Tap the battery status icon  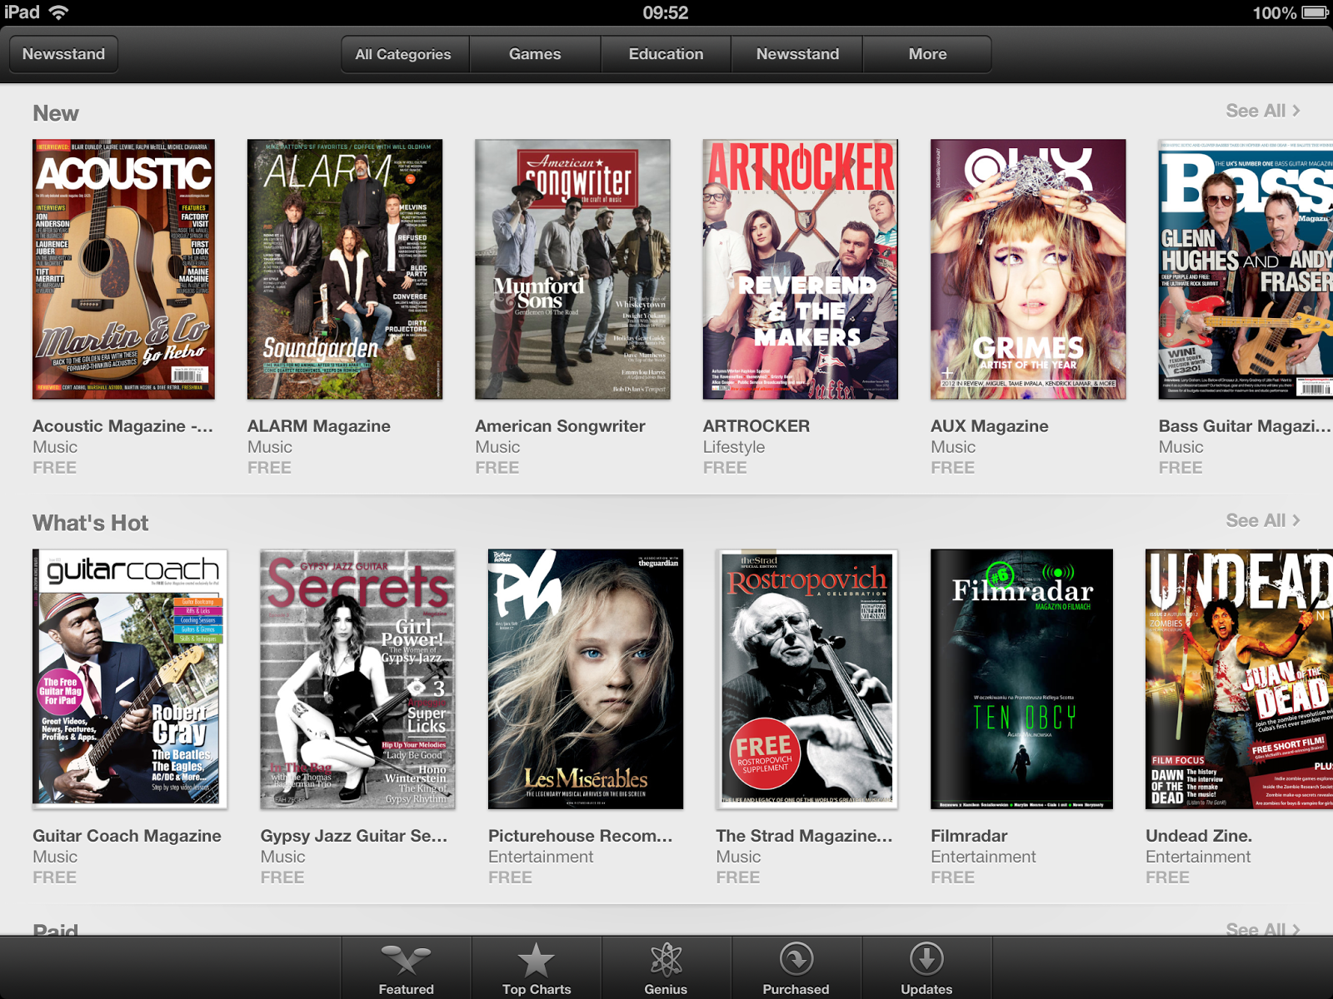click(x=1316, y=12)
